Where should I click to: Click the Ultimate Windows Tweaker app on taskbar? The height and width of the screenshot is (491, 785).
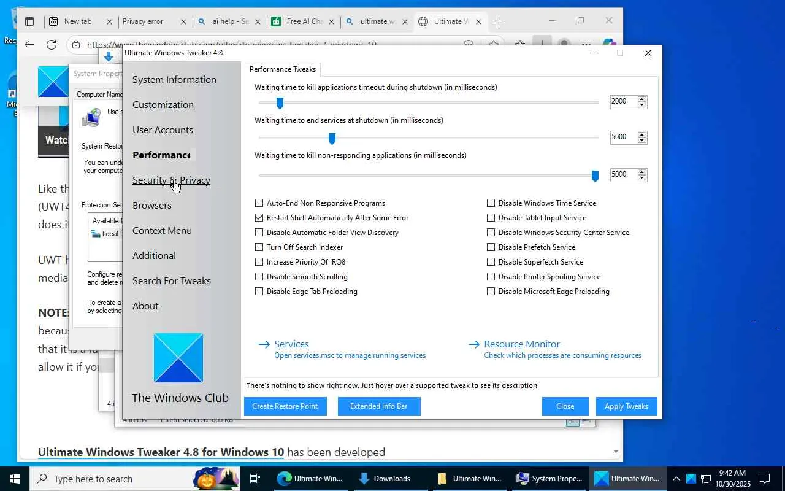click(x=629, y=479)
